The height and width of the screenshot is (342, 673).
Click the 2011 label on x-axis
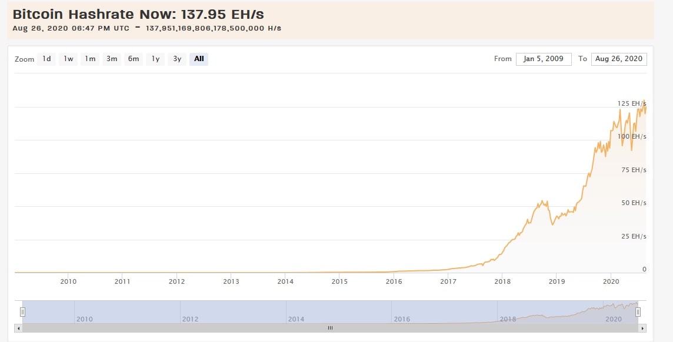(122, 281)
